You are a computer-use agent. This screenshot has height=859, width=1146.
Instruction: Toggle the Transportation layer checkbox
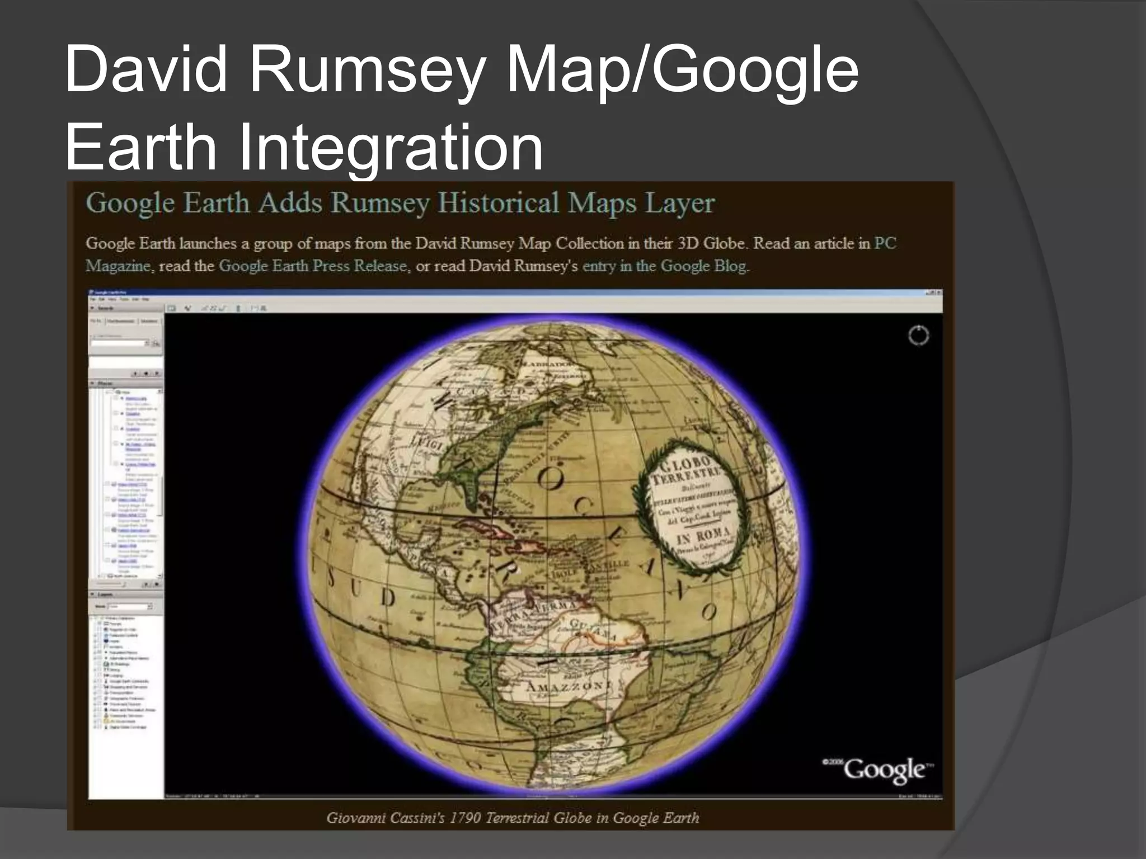[100, 693]
